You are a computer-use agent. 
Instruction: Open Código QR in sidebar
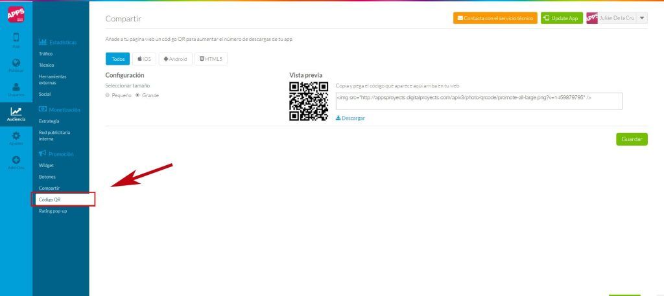63,199
